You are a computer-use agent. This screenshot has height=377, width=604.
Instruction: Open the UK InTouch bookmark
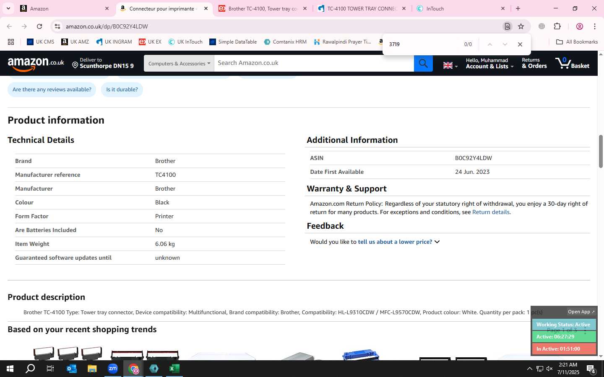point(185,42)
